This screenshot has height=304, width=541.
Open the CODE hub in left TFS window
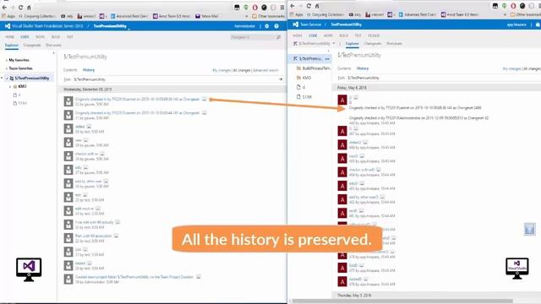click(x=25, y=37)
